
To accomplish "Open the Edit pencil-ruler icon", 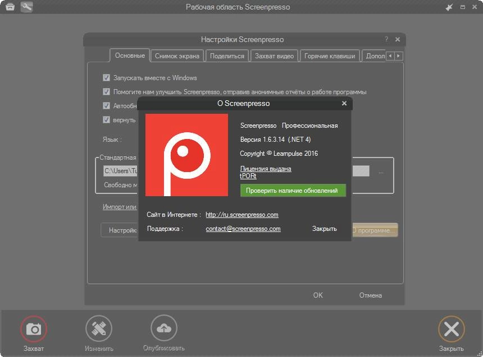I will [x=99, y=328].
